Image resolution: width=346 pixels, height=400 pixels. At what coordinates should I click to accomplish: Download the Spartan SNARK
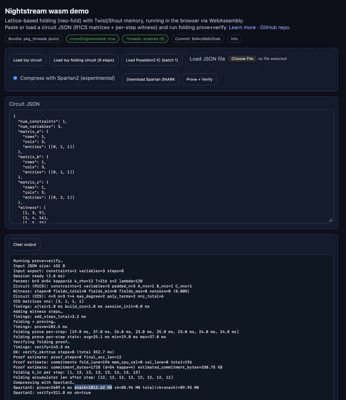tap(151, 79)
